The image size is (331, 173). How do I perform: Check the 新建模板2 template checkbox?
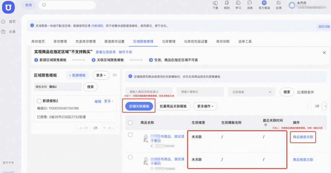pyautogui.click(x=39, y=101)
